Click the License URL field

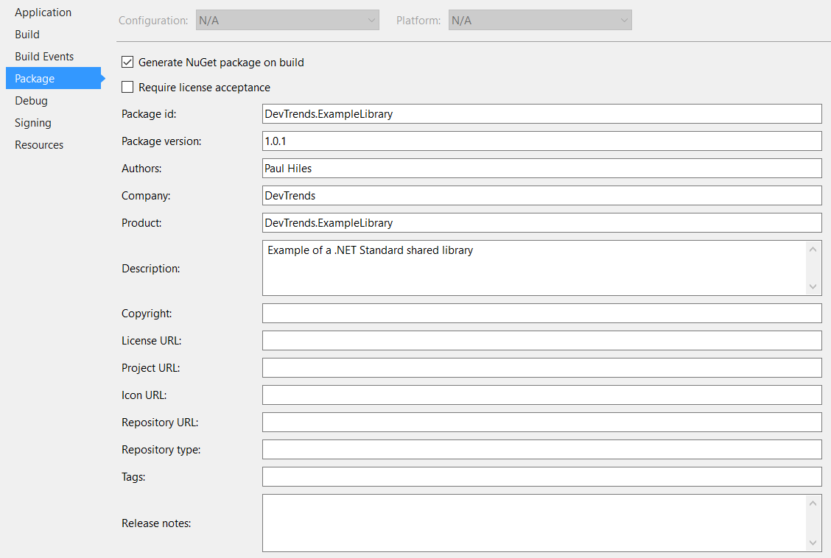tap(541, 340)
